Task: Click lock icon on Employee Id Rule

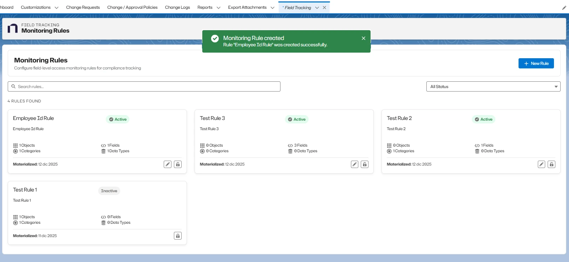Action: coord(178,164)
